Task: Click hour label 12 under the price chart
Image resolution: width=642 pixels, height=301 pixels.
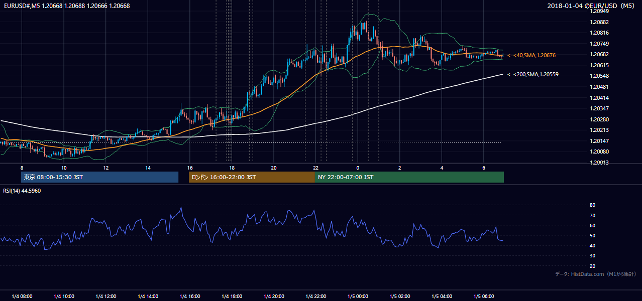Action: coord(105,168)
